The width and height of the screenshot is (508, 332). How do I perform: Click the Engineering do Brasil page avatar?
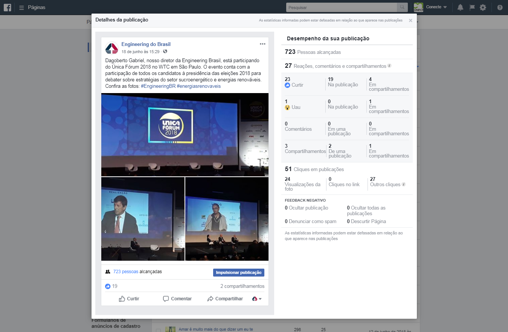(112, 48)
